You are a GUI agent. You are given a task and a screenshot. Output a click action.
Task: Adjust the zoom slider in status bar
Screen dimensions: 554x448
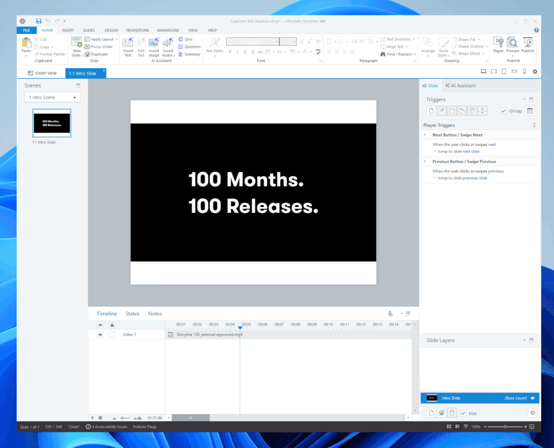(505, 427)
